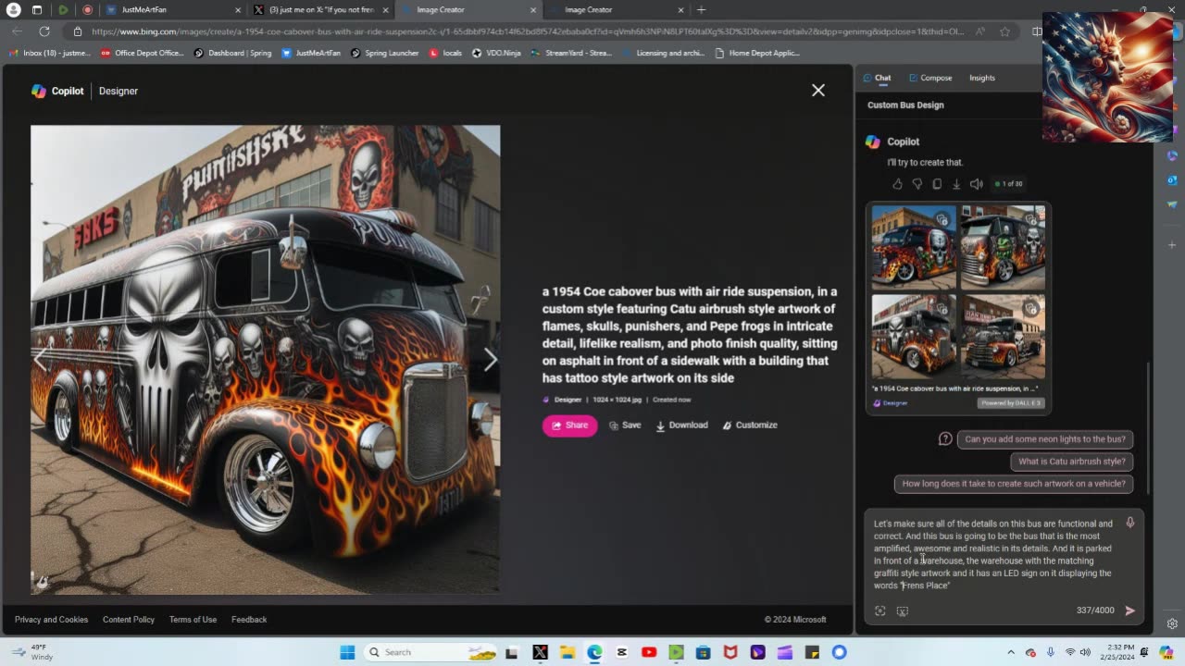Go to next image with right arrow
Screen dimensions: 1185x666
(x=490, y=360)
